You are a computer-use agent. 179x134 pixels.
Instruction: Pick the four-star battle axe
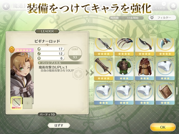(165, 47)
